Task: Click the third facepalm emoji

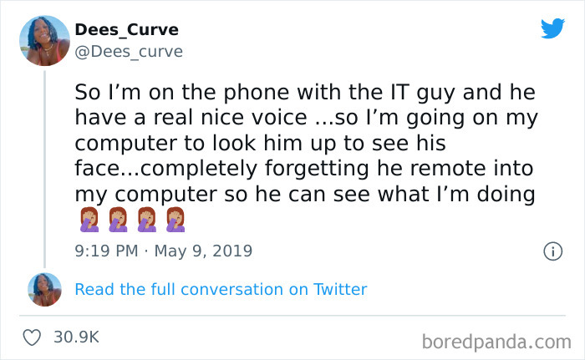Action: click(x=147, y=220)
